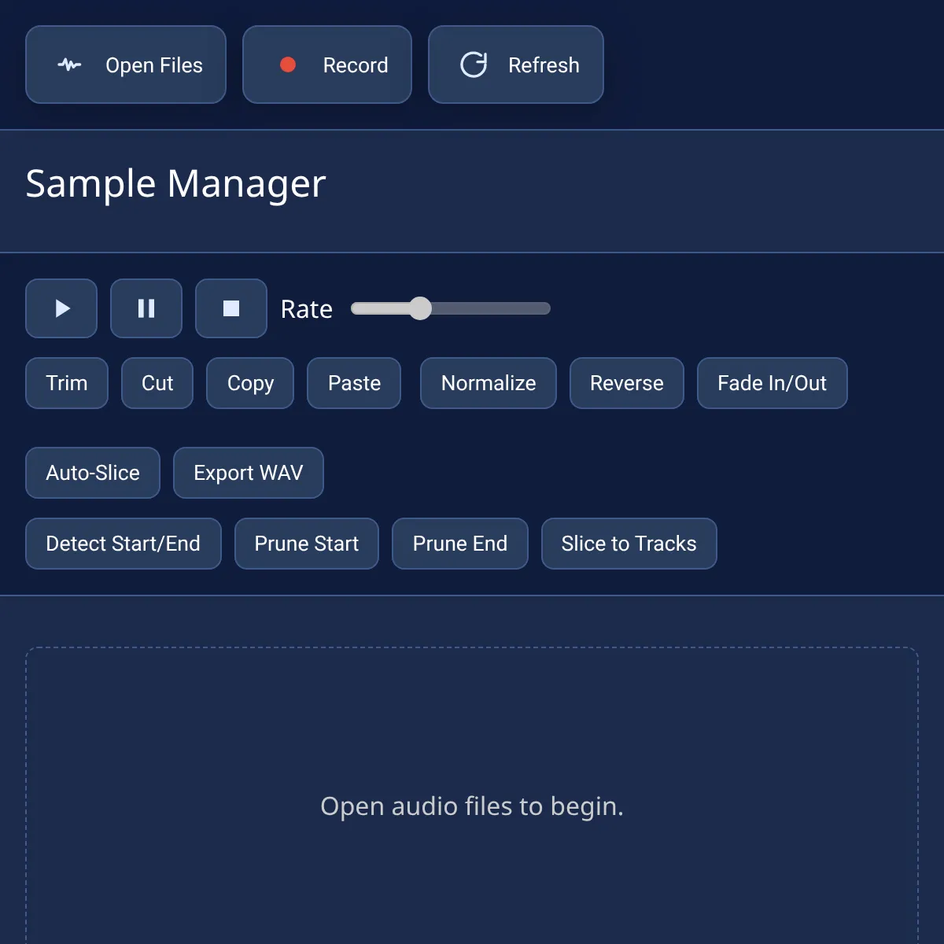Screen dimensions: 944x944
Task: Adjust the Rate slider handle
Action: coord(421,308)
